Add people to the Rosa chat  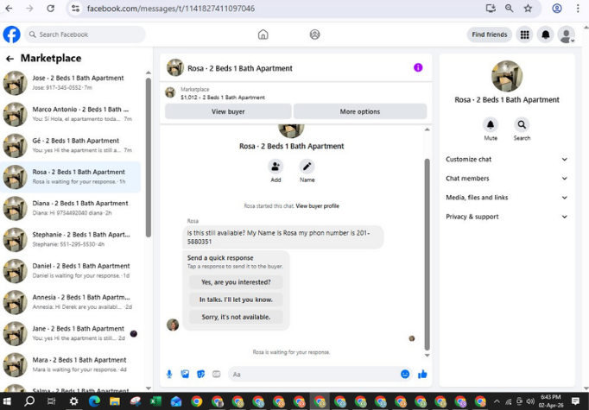[x=275, y=167]
